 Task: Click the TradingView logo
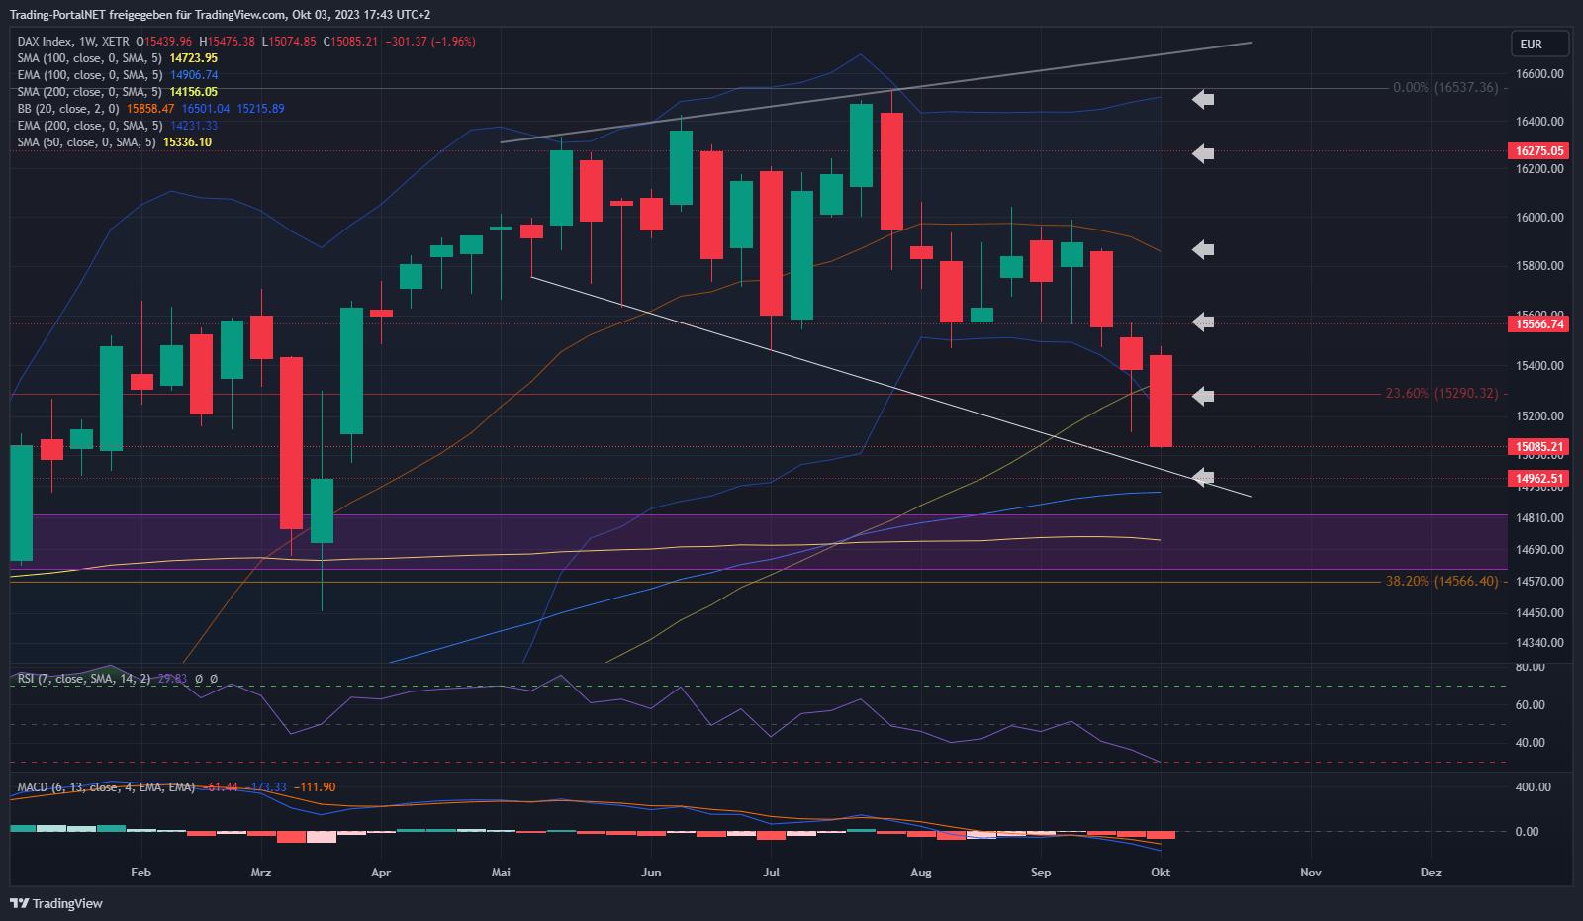click(56, 903)
